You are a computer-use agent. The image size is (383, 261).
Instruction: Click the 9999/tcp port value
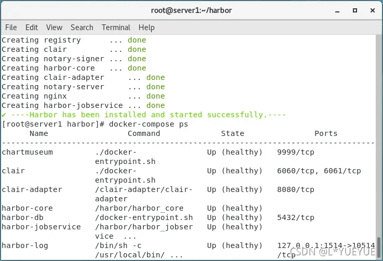296,152
